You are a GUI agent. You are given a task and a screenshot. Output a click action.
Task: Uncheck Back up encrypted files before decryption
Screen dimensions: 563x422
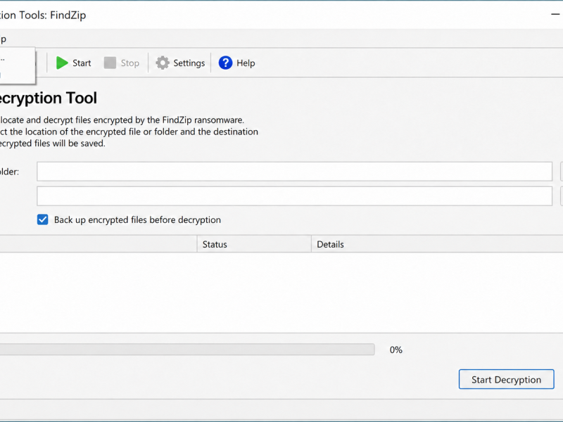[x=43, y=219]
